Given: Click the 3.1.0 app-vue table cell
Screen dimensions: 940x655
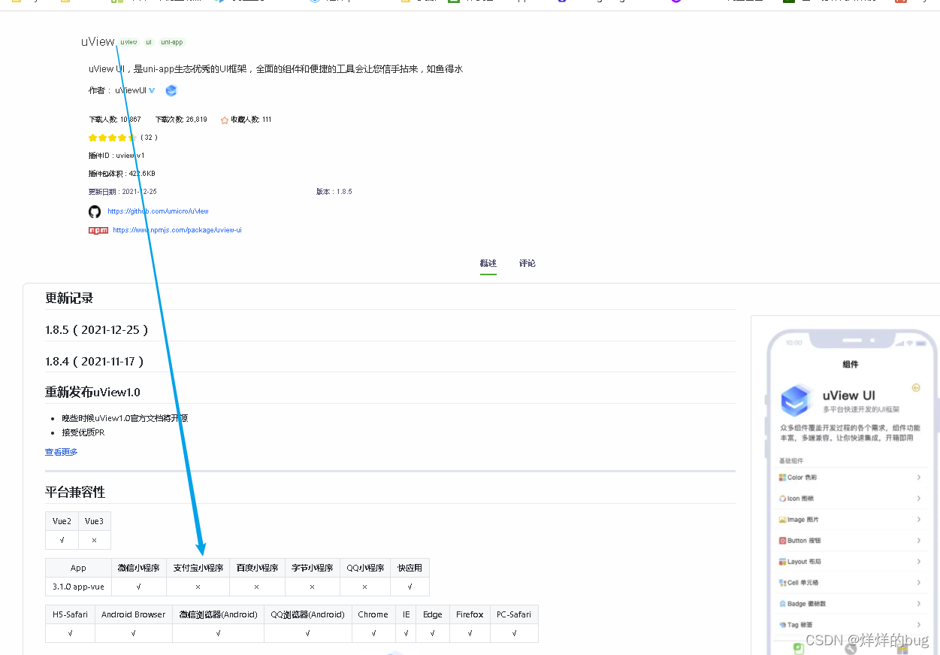Looking at the screenshot, I should [78, 587].
